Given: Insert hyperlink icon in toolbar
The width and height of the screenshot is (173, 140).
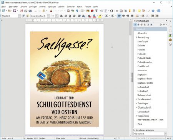Looking at the screenshot, I should pos(117,11).
